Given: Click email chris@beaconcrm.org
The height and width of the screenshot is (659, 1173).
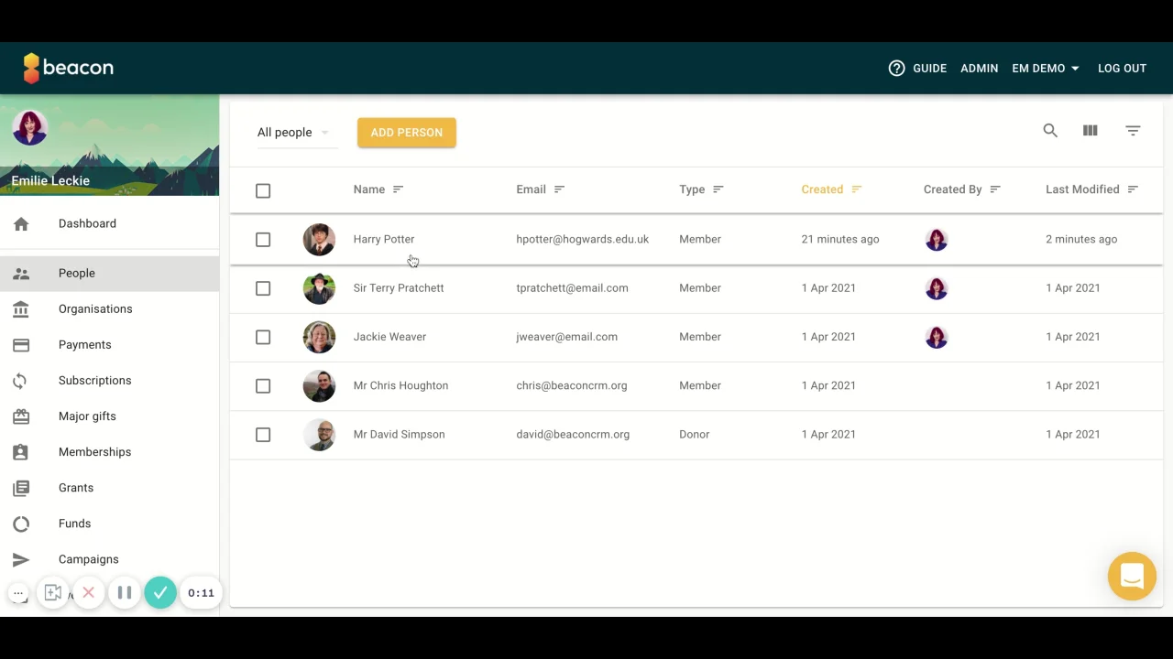Looking at the screenshot, I should tap(571, 385).
